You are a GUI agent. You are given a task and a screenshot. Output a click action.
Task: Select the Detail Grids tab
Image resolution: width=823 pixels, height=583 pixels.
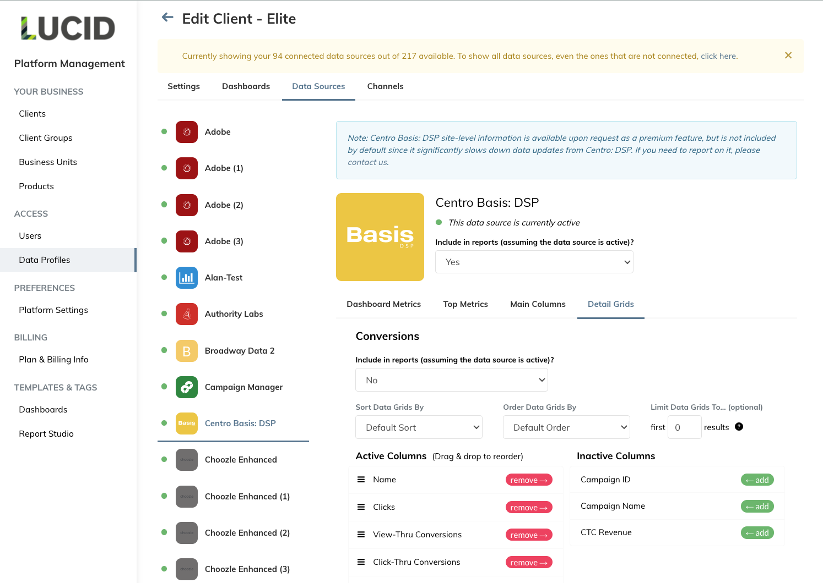tap(610, 304)
